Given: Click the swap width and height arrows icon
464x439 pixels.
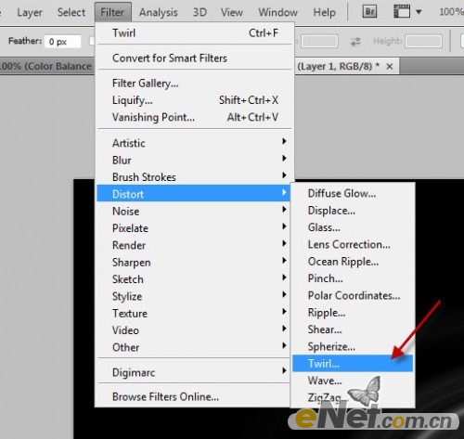Looking at the screenshot, I should click(x=355, y=42).
